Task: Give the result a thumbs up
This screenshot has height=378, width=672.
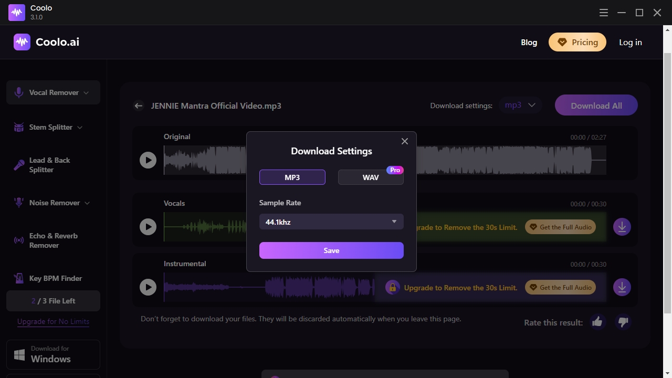Action: tap(597, 322)
